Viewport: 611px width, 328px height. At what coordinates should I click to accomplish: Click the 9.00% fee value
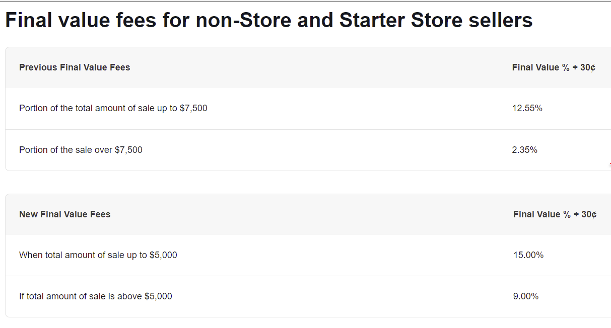pos(526,296)
